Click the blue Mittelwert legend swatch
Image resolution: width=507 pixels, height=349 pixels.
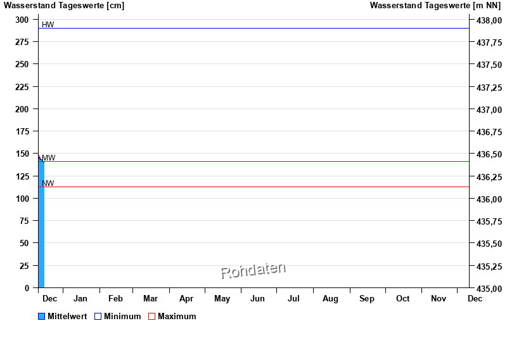pyautogui.click(x=42, y=317)
